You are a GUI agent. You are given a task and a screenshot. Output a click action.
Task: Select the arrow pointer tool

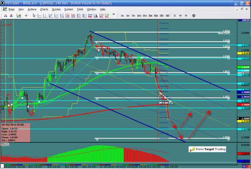[x=34, y=16]
